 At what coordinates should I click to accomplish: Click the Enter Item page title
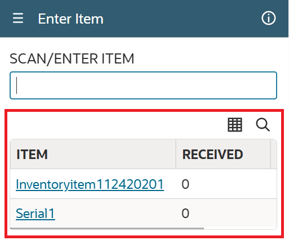[70, 19]
